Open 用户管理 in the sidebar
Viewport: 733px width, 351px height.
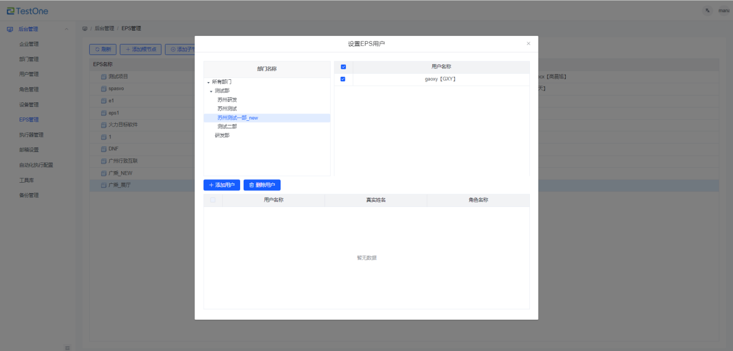coord(29,74)
